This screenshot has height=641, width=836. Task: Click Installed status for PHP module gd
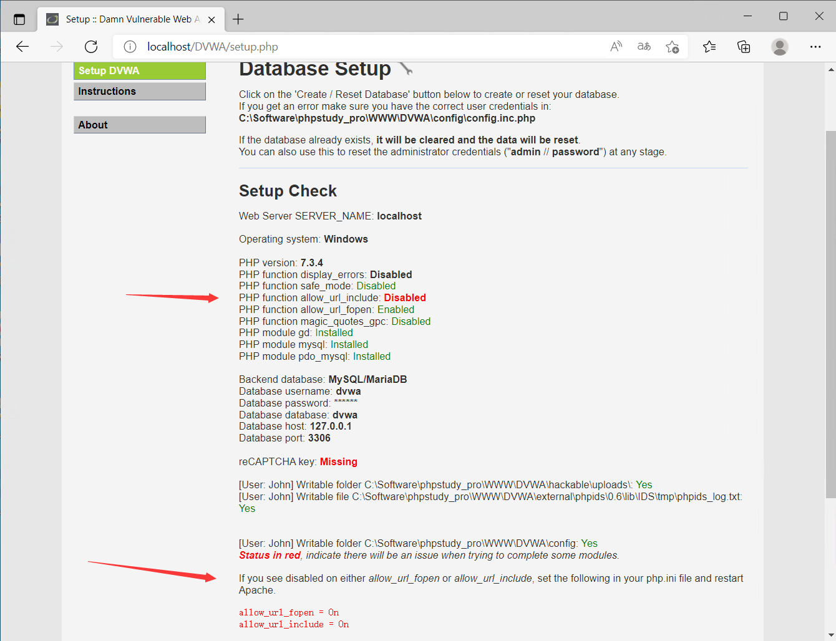(x=334, y=333)
